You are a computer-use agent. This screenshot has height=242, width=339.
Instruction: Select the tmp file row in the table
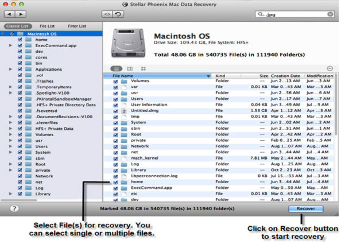[x=219, y=116]
